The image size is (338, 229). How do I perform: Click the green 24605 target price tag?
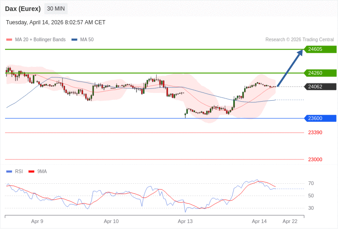click(x=320, y=49)
